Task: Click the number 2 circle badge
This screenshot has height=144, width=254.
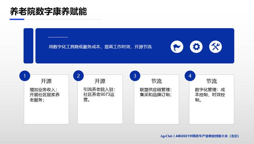Action: 78,76
